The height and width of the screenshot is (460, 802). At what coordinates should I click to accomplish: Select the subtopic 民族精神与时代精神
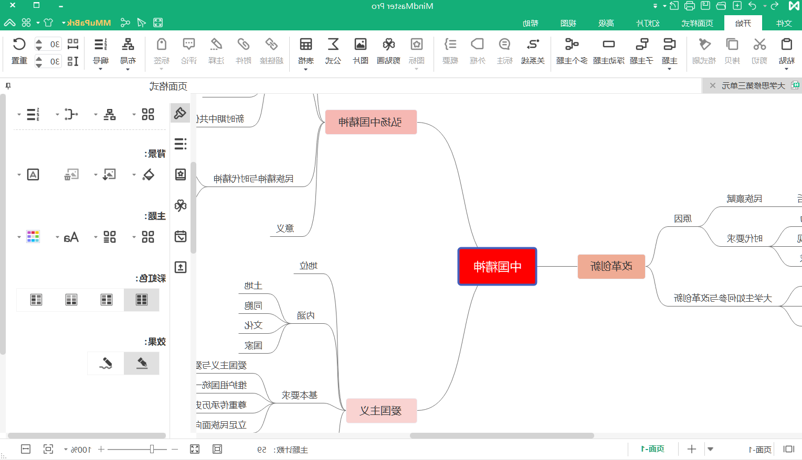(x=254, y=179)
